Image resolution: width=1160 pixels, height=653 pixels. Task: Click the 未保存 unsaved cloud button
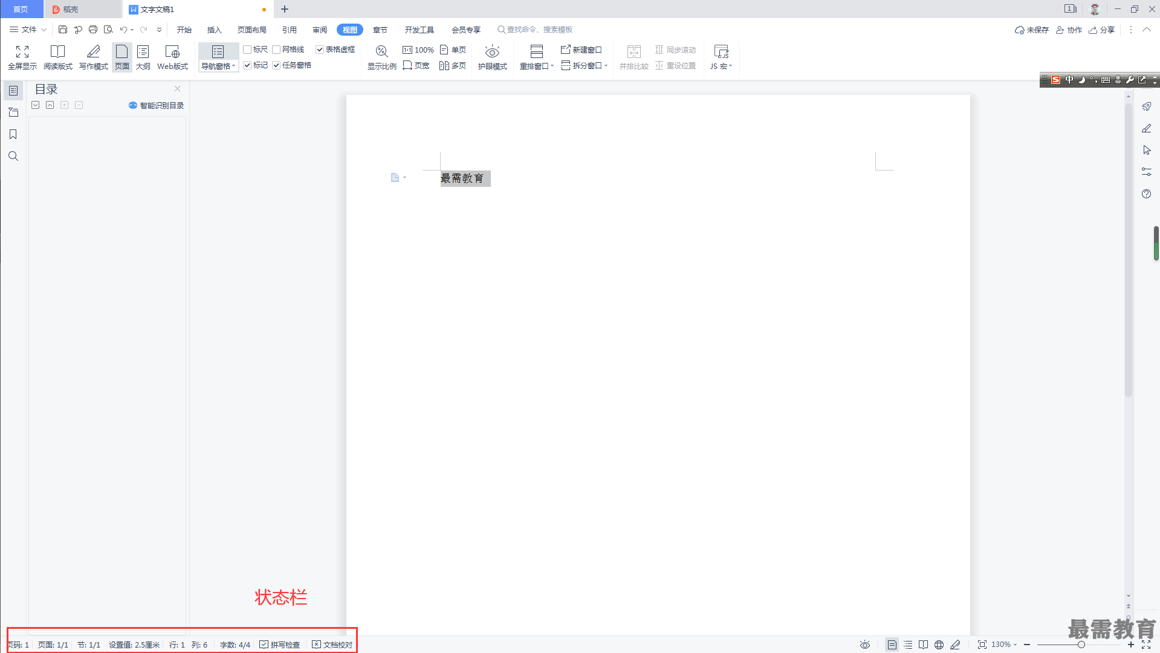[1032, 30]
